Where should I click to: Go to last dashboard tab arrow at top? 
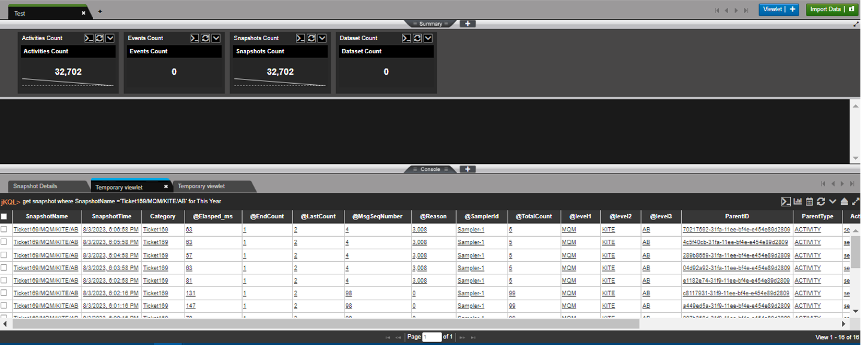tap(746, 10)
